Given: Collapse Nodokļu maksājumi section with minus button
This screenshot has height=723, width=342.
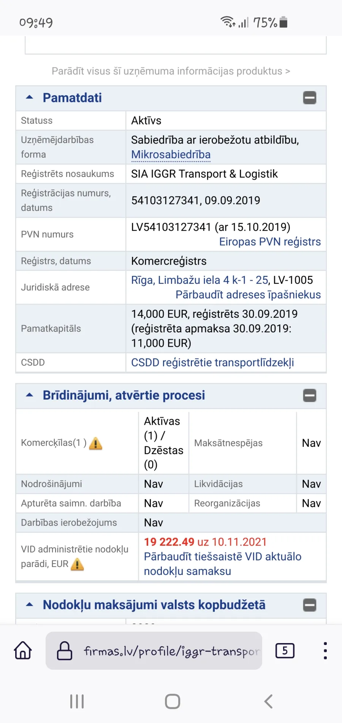Looking at the screenshot, I should click(310, 605).
